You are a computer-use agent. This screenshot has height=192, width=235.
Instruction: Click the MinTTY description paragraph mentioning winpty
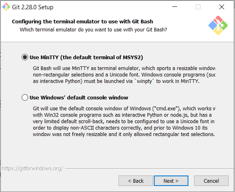pos(124,74)
